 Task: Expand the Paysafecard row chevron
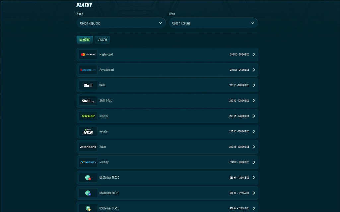254,70
